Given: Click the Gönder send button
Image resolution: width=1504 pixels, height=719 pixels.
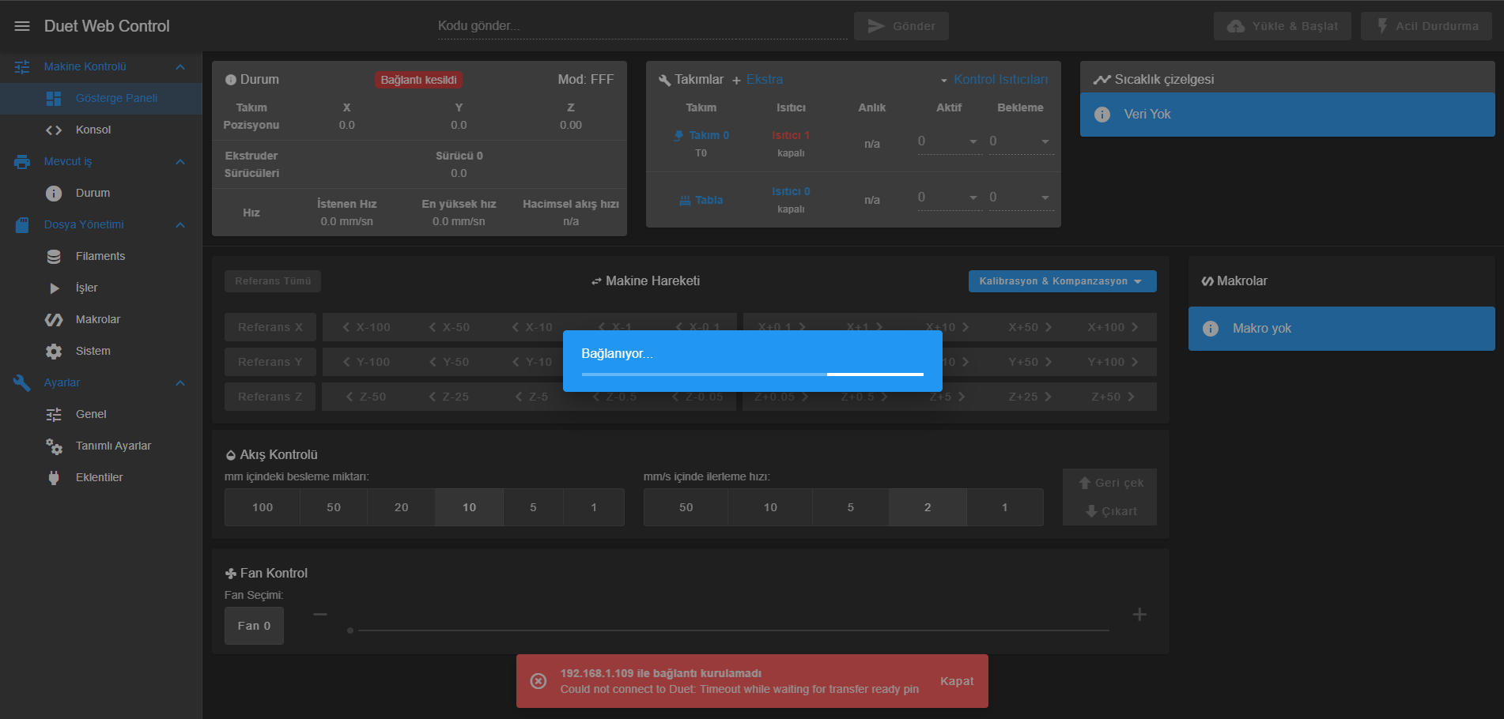Looking at the screenshot, I should click(901, 26).
